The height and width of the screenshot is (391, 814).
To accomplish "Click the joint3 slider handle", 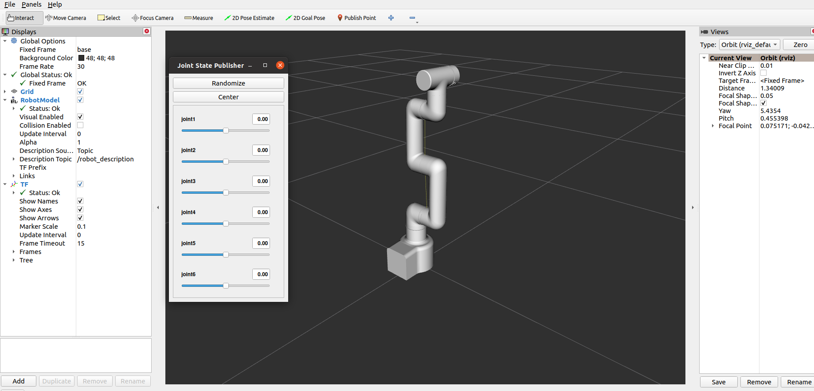I will tap(226, 193).
